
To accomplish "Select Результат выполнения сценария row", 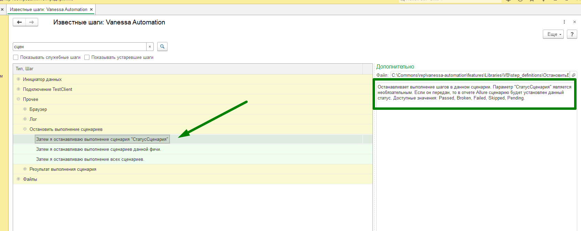I will pyautogui.click(x=193, y=169).
